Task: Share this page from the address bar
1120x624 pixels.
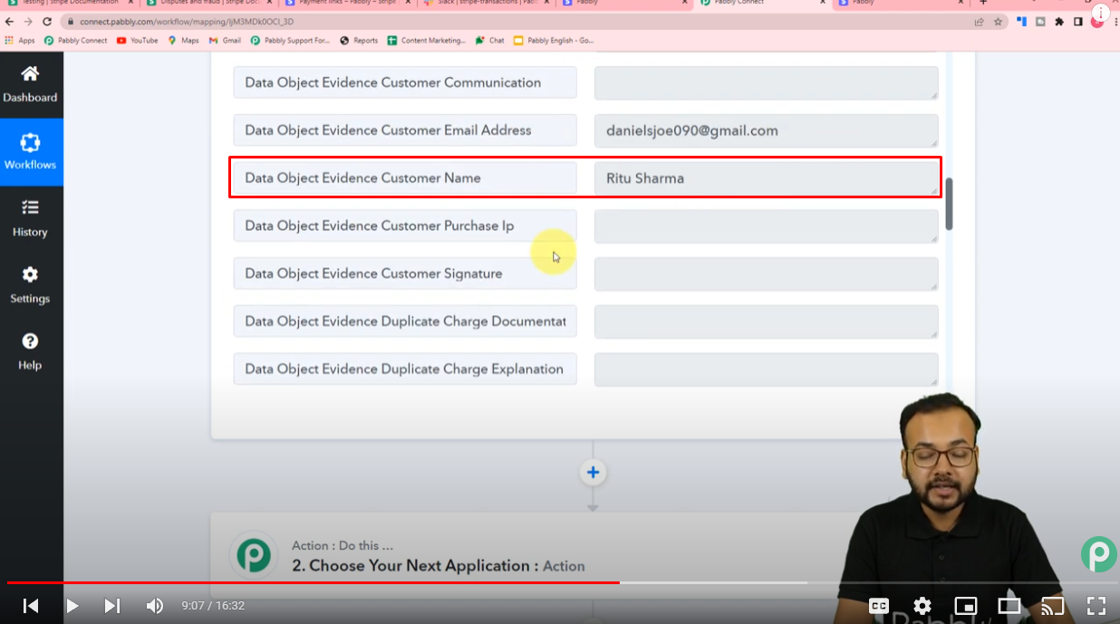Action: point(979,22)
